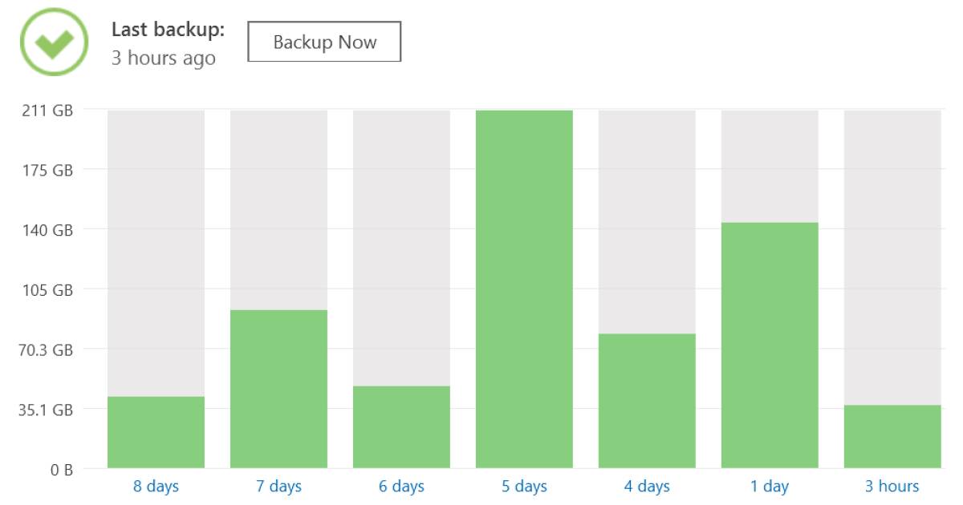Select the green bar for 3 hours
963x505 pixels.
click(x=892, y=437)
